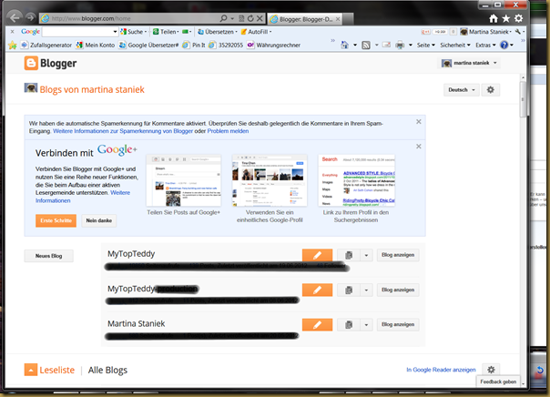The image size is (550, 397).
Task: Open the Deutsch language dropdown
Action: point(462,90)
